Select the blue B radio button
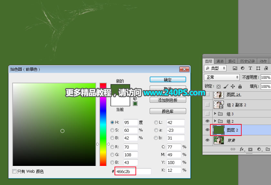Screen dimensions: 271x185 pyautogui.click(x=112, y=162)
